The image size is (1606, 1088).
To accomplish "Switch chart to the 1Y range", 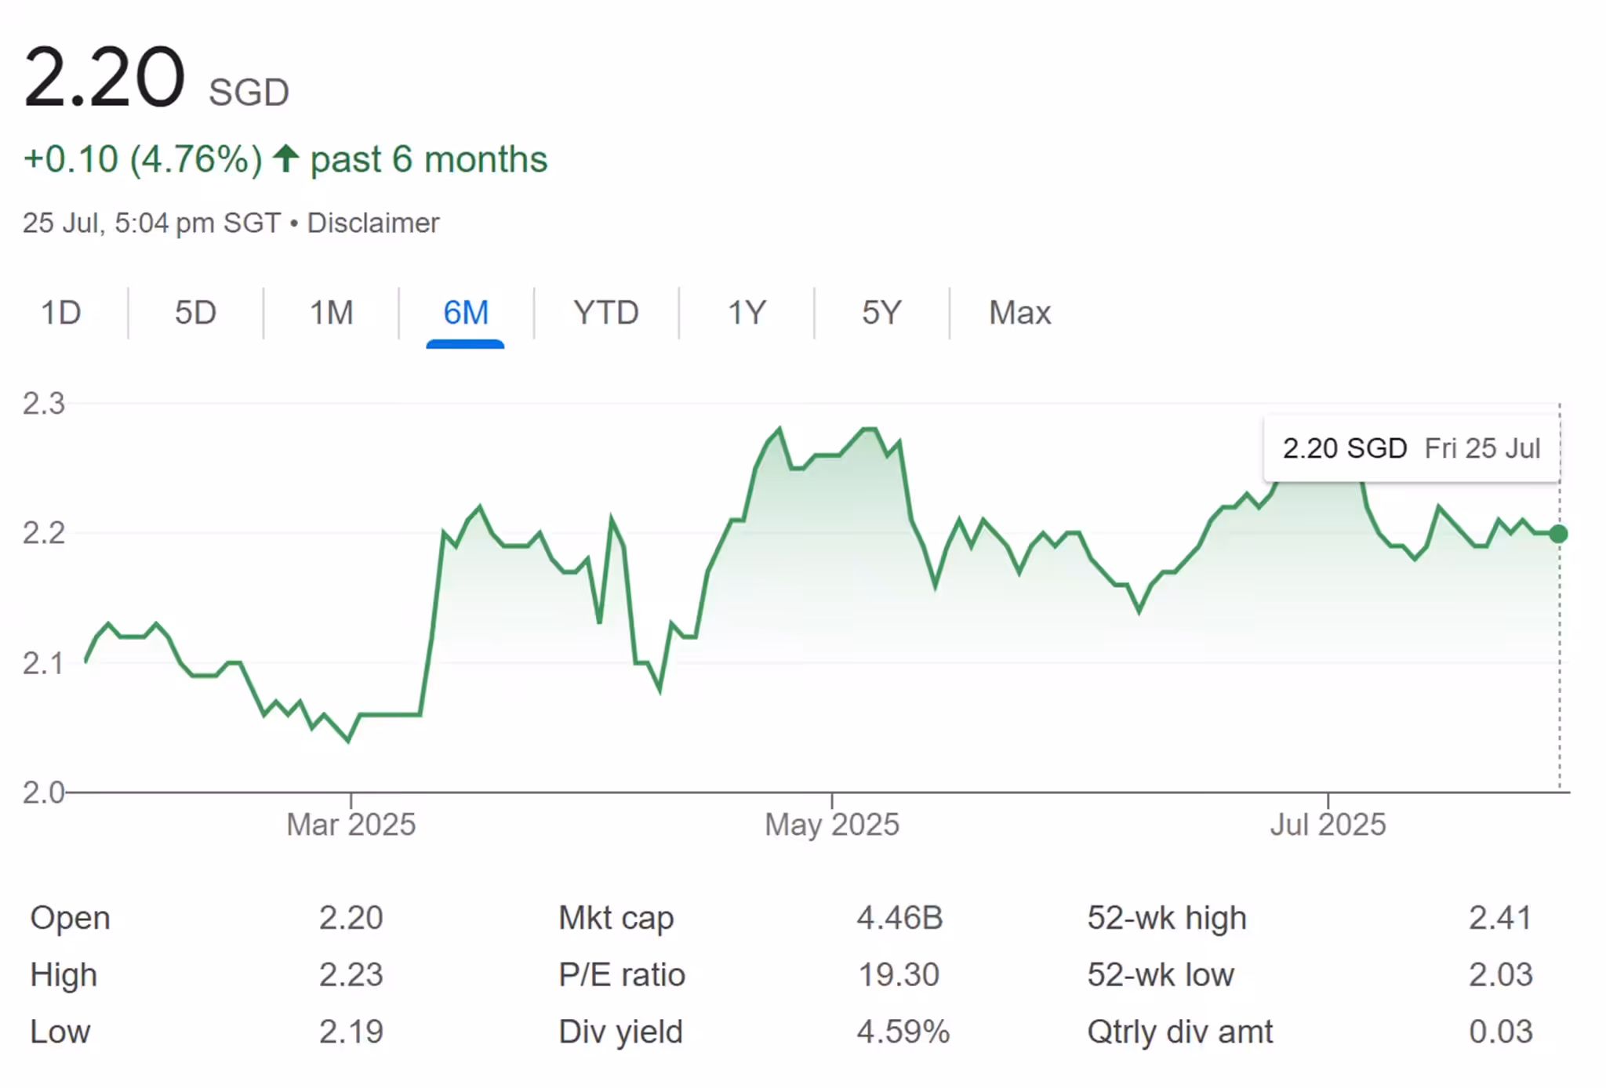I will [x=747, y=313].
